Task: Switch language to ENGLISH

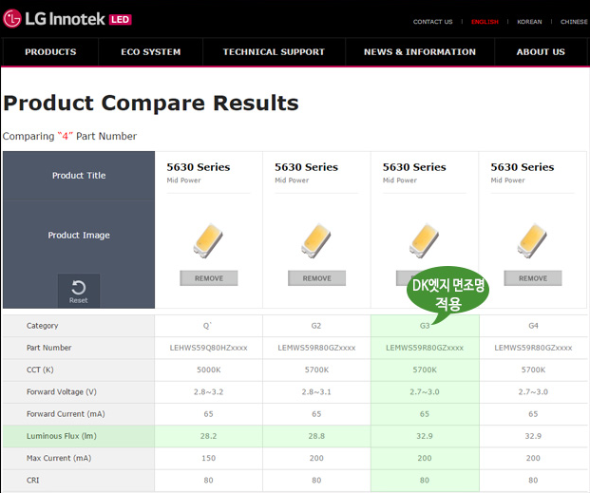Action: (x=485, y=22)
